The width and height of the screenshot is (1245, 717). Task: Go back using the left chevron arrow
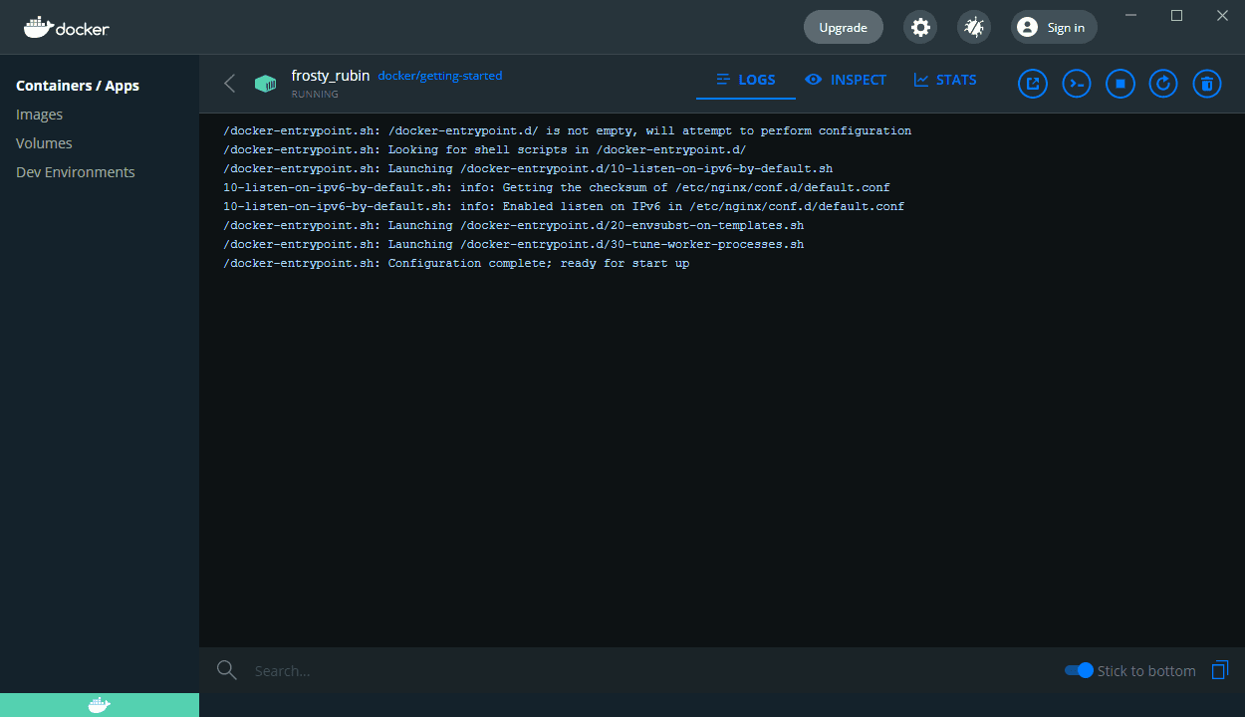pos(230,84)
